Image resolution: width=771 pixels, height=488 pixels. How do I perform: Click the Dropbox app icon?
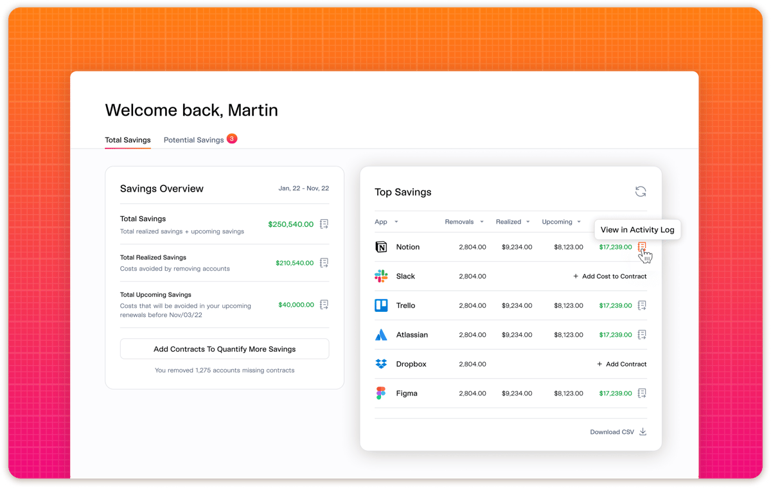click(x=382, y=364)
